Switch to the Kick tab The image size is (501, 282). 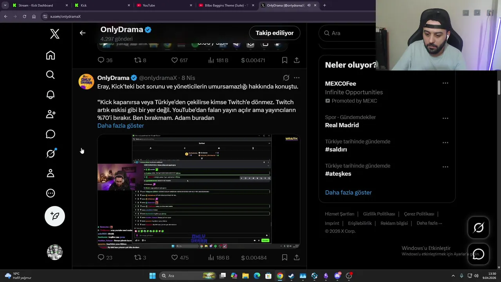click(x=103, y=5)
